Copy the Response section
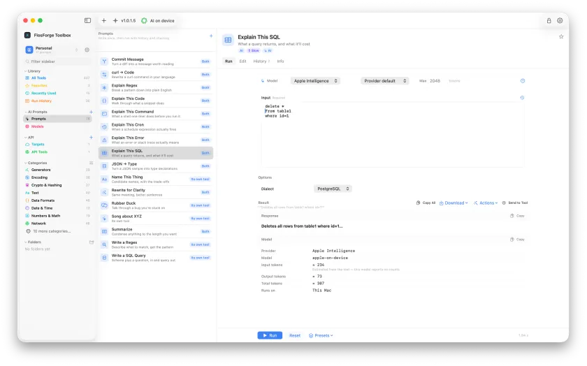 point(517,216)
